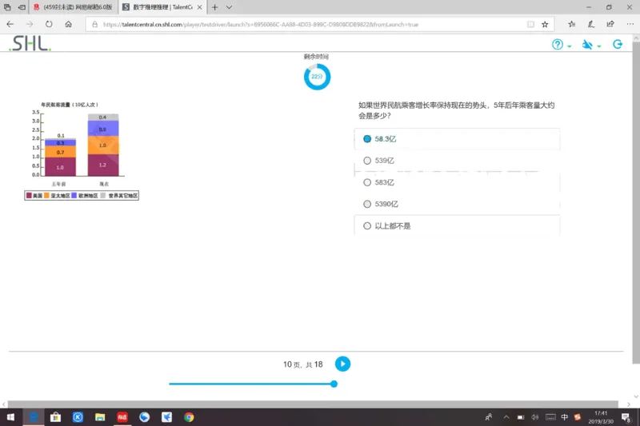
Task: Click the browser forward arrow
Action: click(30, 25)
